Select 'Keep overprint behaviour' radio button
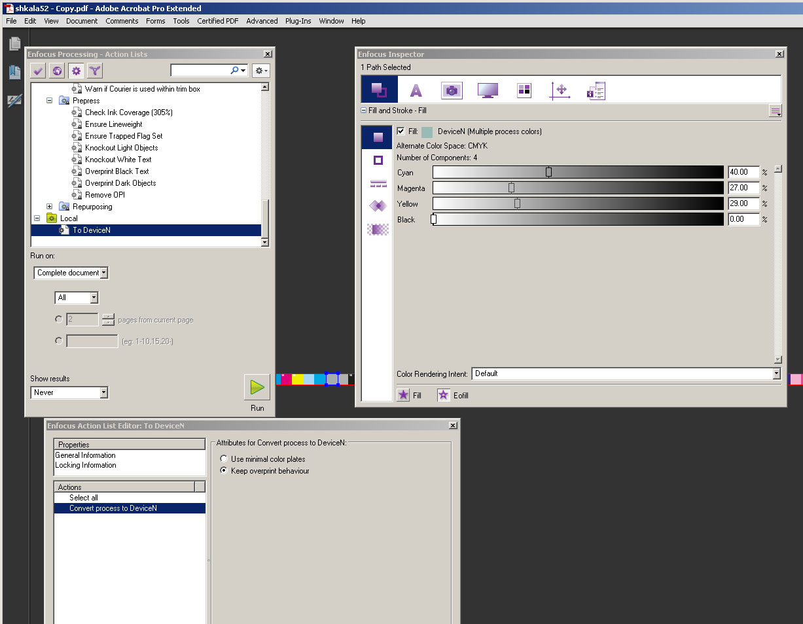The height and width of the screenshot is (624, 803). 224,471
